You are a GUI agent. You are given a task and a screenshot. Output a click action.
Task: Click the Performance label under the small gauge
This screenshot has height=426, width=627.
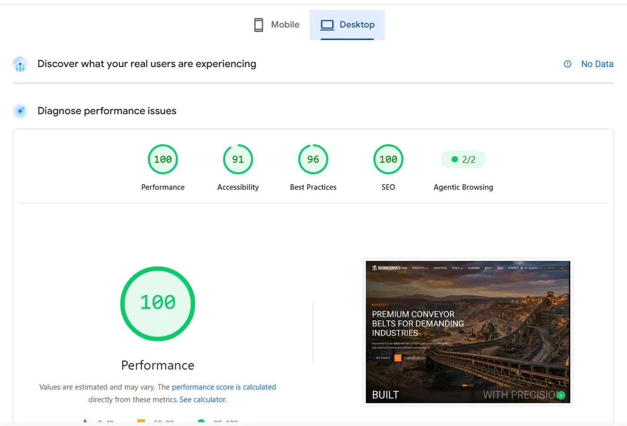[x=163, y=187]
